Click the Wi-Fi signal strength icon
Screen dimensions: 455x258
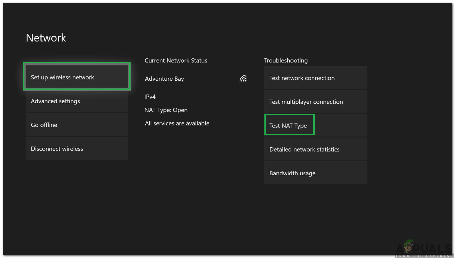tap(243, 78)
